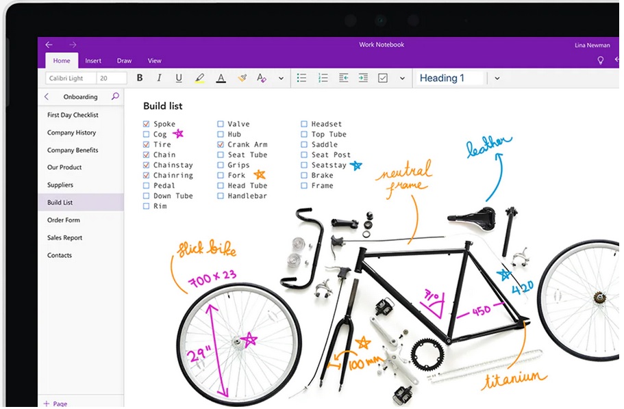Click the Down Tube list item text

pyautogui.click(x=173, y=196)
